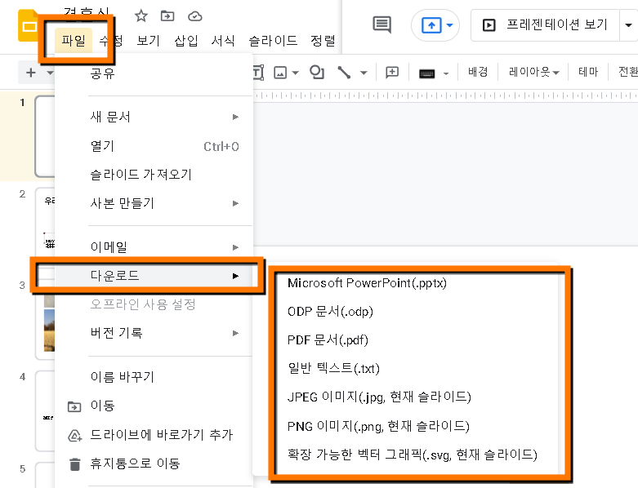This screenshot has width=638, height=488.
Task: Click the 배경 toolbar button
Action: (478, 72)
